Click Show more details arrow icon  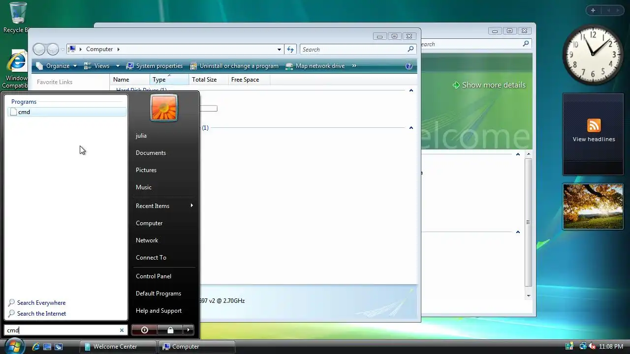pos(456,85)
